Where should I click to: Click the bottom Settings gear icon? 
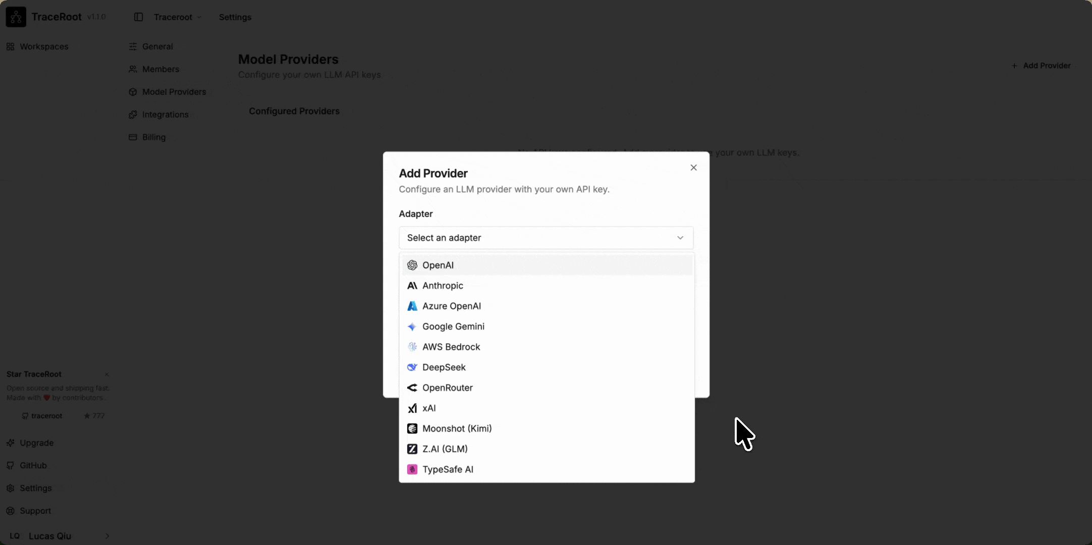click(10, 488)
